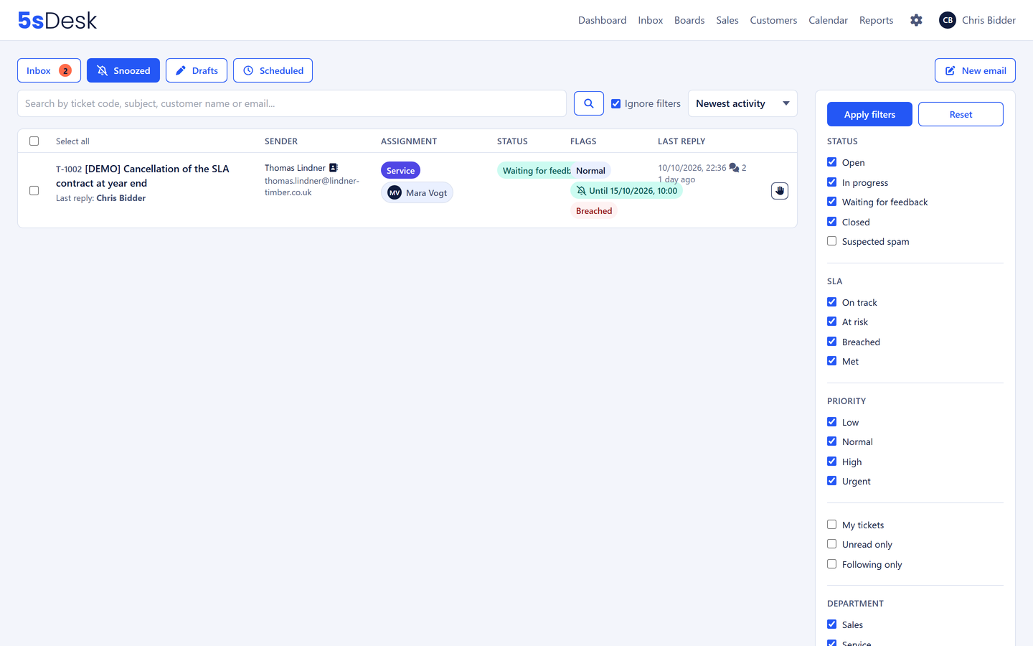The width and height of the screenshot is (1033, 646).
Task: Click the Waiting for feedback status badge
Action: (x=534, y=170)
